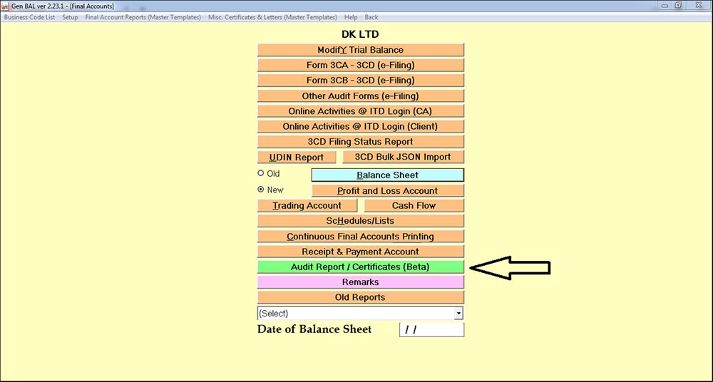
Task: Click the pink Remarks button
Action: (x=360, y=283)
